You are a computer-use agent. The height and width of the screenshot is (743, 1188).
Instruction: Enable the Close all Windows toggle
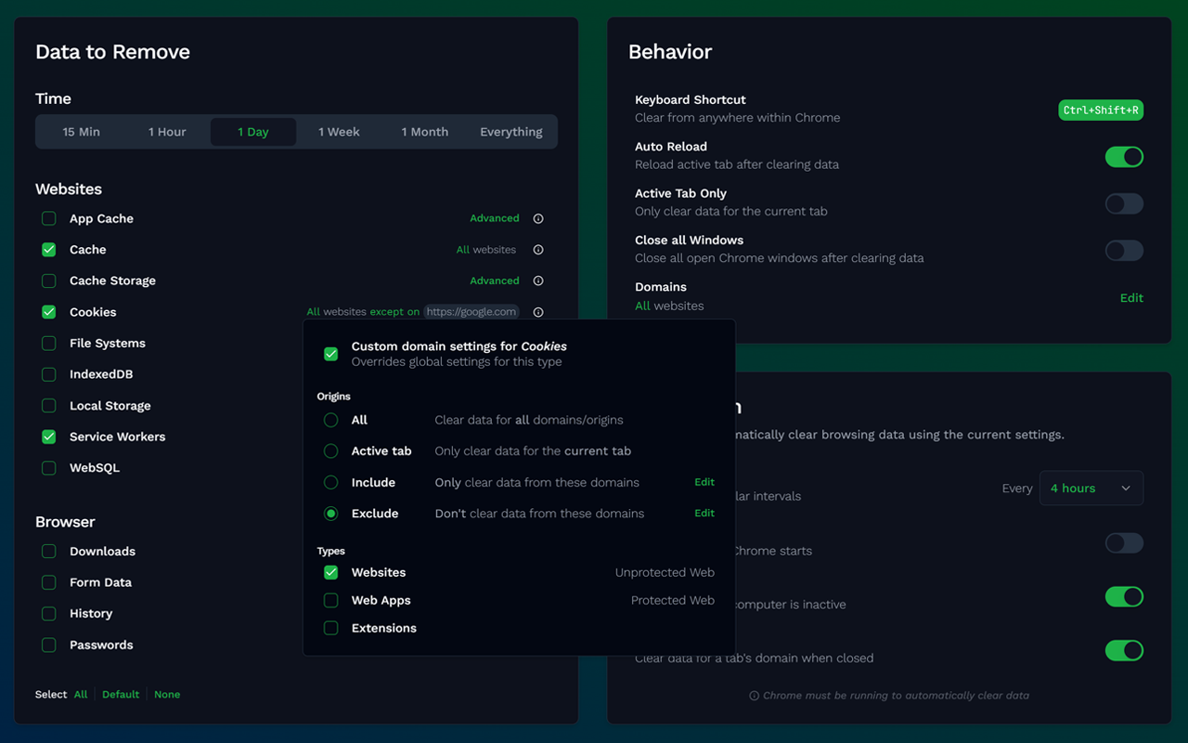click(x=1124, y=250)
